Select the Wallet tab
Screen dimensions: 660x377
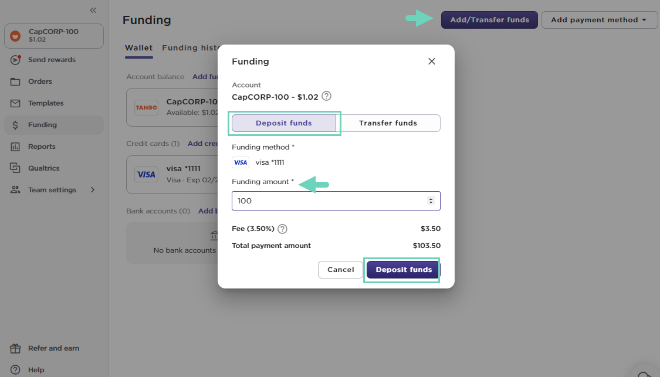(x=138, y=47)
